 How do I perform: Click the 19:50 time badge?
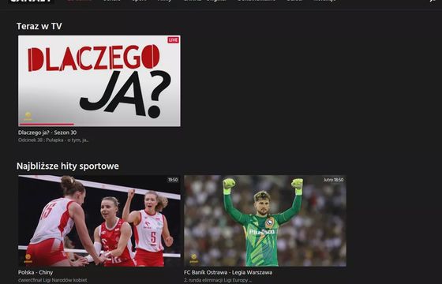(173, 180)
